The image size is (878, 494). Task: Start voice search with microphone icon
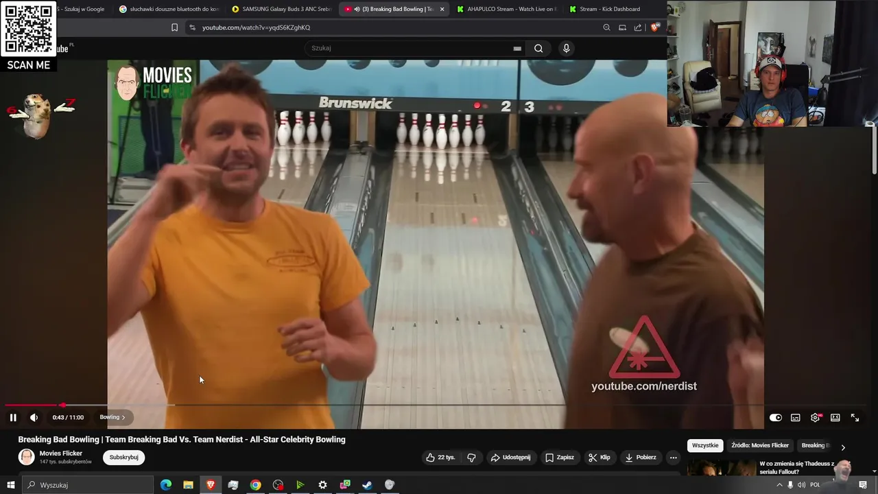click(x=566, y=48)
